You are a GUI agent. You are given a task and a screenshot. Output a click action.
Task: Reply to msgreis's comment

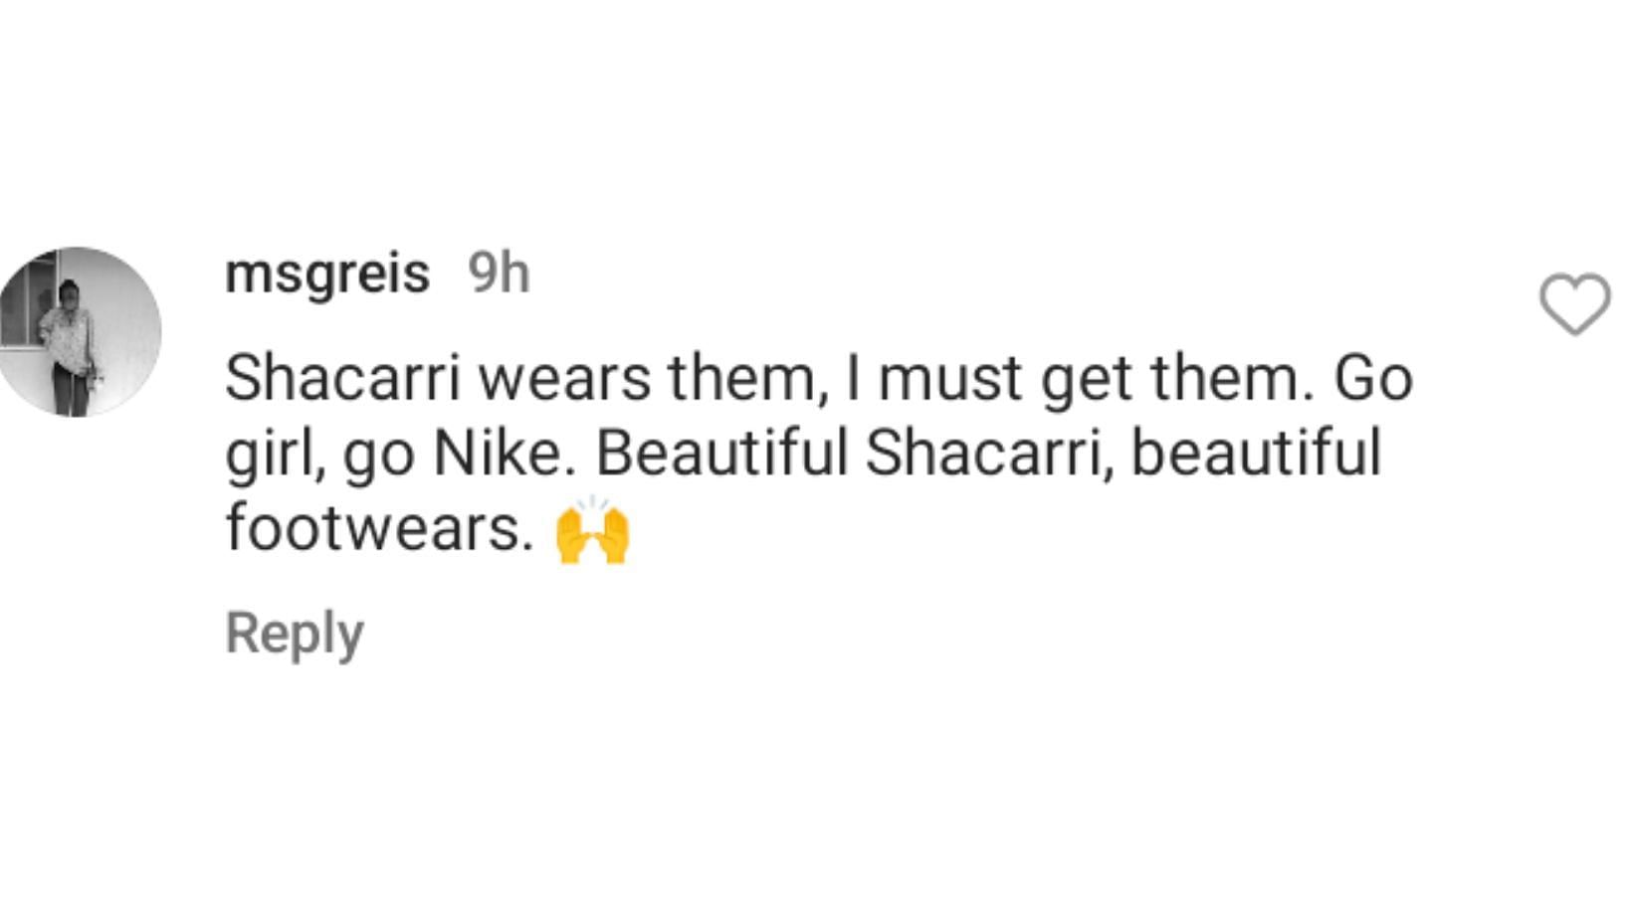point(295,634)
